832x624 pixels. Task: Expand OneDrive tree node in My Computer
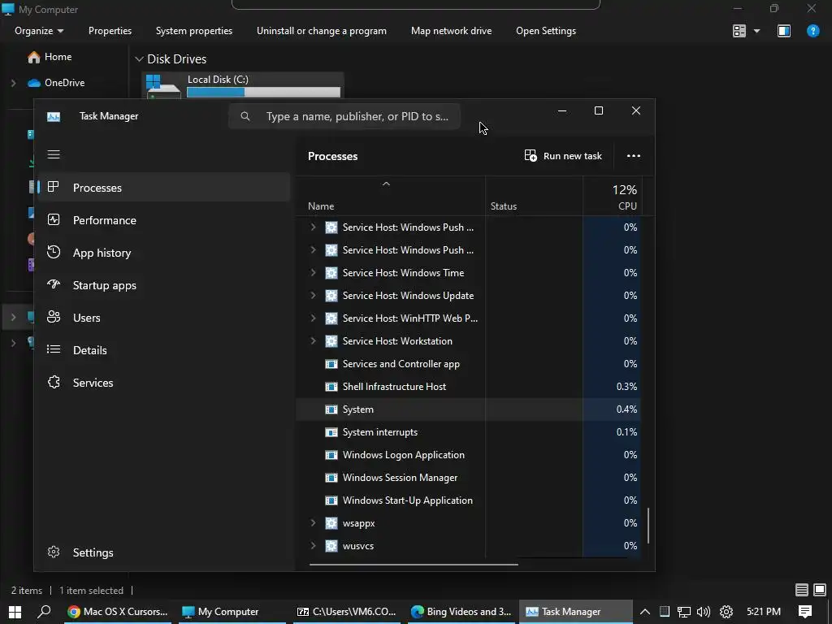pos(13,83)
